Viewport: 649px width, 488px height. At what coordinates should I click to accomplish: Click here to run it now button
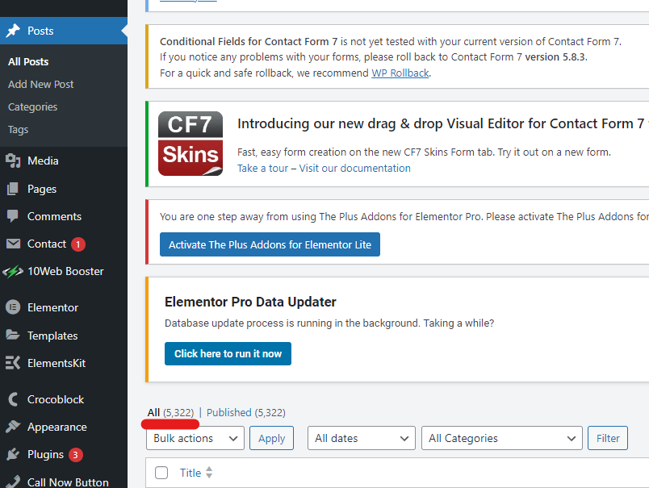tap(228, 353)
